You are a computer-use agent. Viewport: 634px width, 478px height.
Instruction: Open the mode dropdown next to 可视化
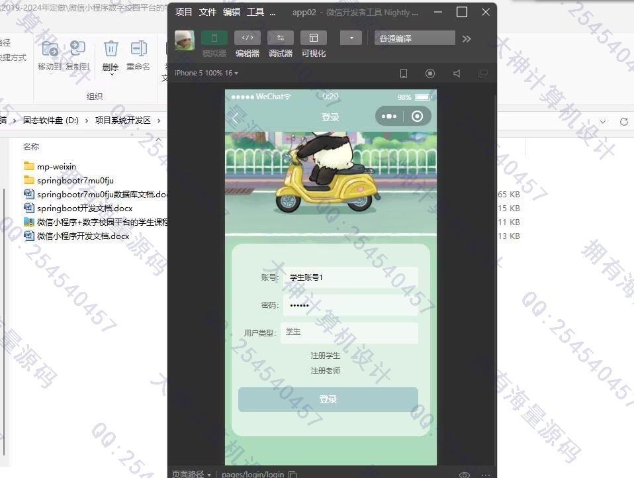(x=351, y=38)
